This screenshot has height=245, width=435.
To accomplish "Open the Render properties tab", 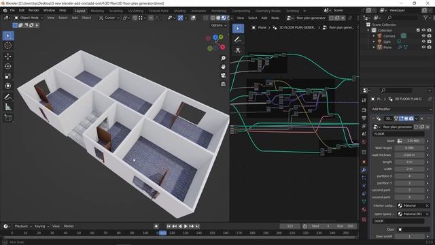I will (x=364, y=110).
